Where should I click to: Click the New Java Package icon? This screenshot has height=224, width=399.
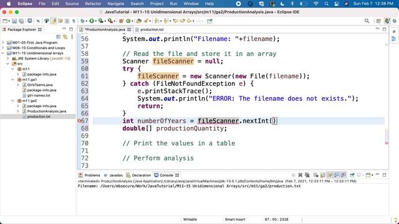tap(122, 21)
